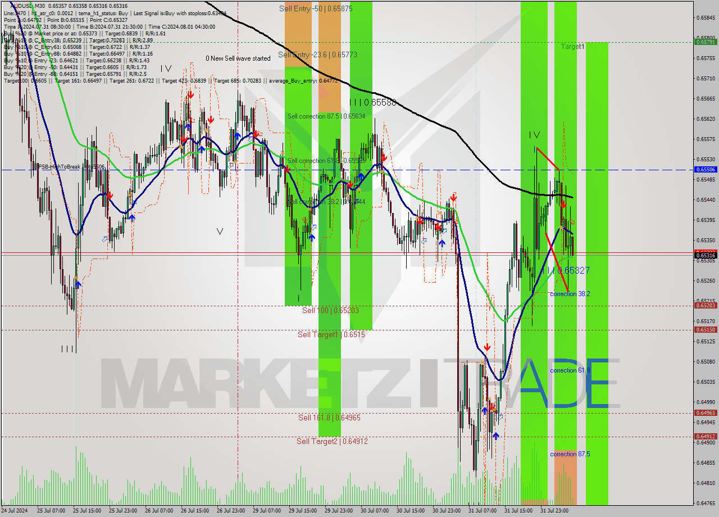Screen dimensions: 719x517
Task: Click the current price 0.65316 tag
Action: pos(706,256)
